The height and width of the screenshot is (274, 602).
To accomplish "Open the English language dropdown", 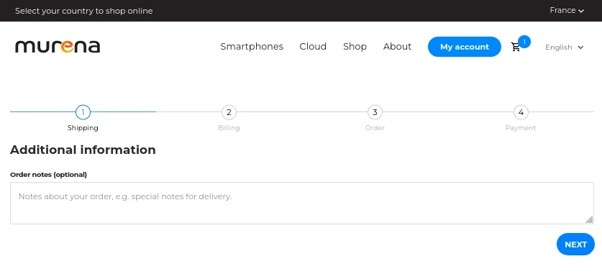I will coord(564,47).
